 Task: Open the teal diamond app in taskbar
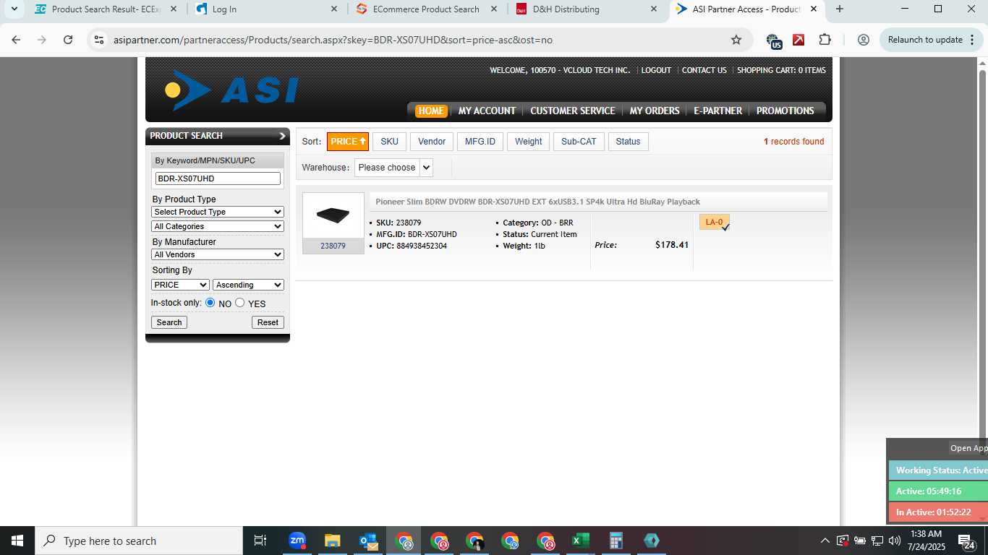(x=652, y=541)
